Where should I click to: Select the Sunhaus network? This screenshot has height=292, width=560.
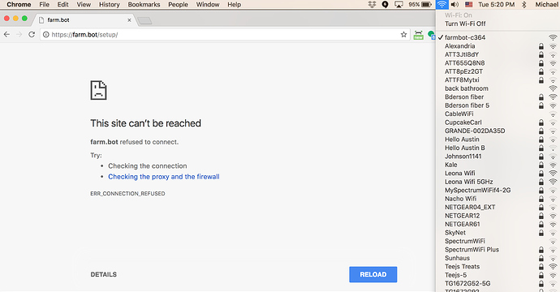pyautogui.click(x=498, y=258)
